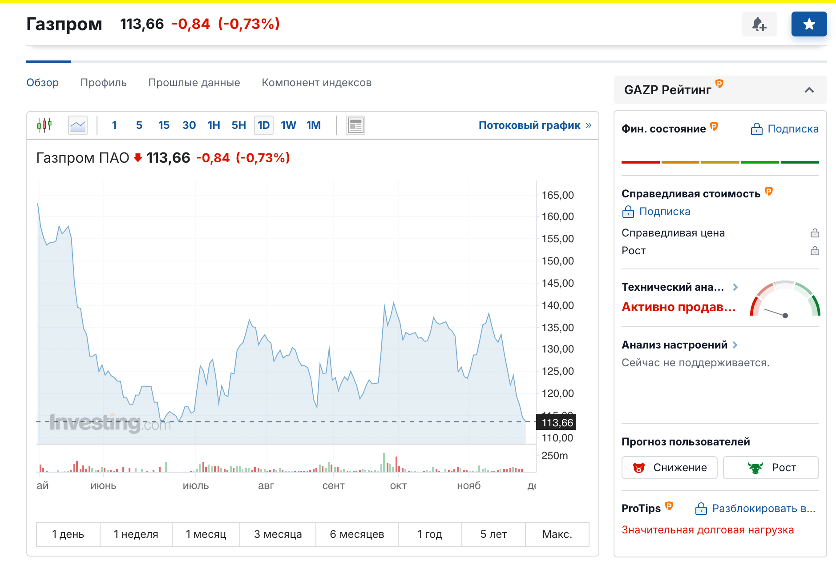Open the Профиль tab
836x561 pixels.
coord(103,83)
